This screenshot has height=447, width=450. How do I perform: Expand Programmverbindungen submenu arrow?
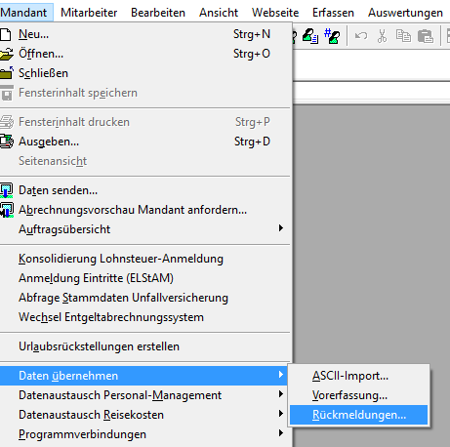[x=281, y=433]
